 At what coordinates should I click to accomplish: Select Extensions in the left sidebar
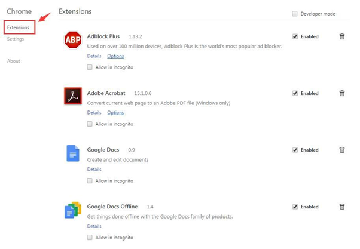pos(18,27)
